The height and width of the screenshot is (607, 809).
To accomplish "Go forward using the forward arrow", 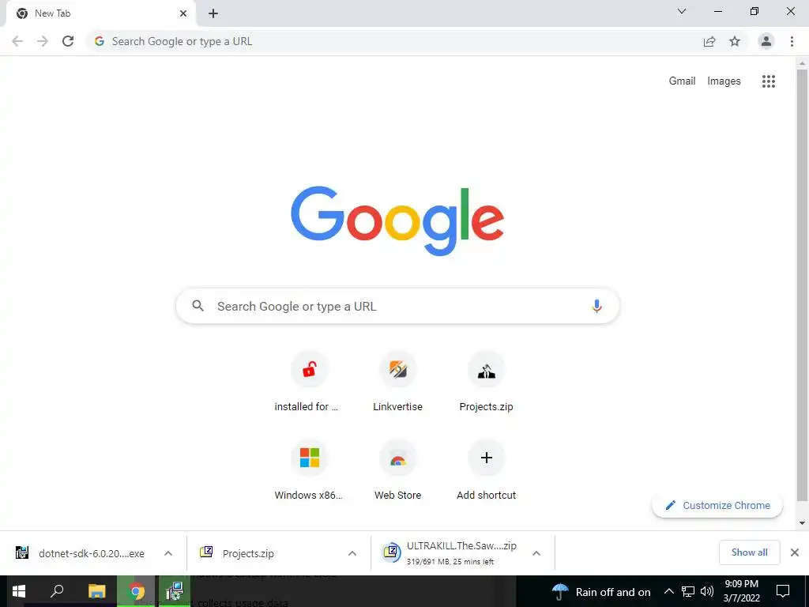I will (43, 41).
